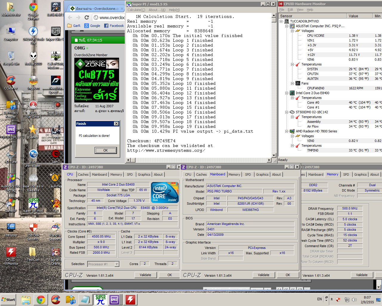The height and width of the screenshot is (306, 382).
Task: Click the CPU-Z taskbar icon
Action: point(114,299)
